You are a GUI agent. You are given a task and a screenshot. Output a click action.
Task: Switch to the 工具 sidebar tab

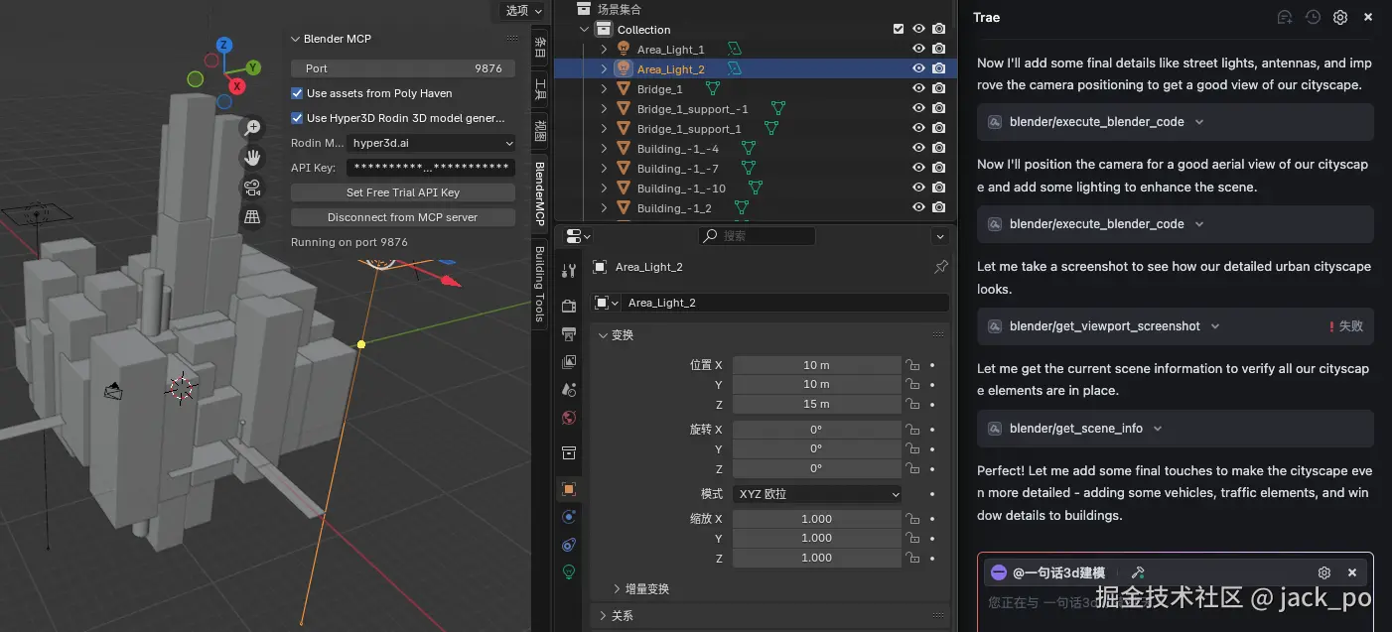pos(540,91)
